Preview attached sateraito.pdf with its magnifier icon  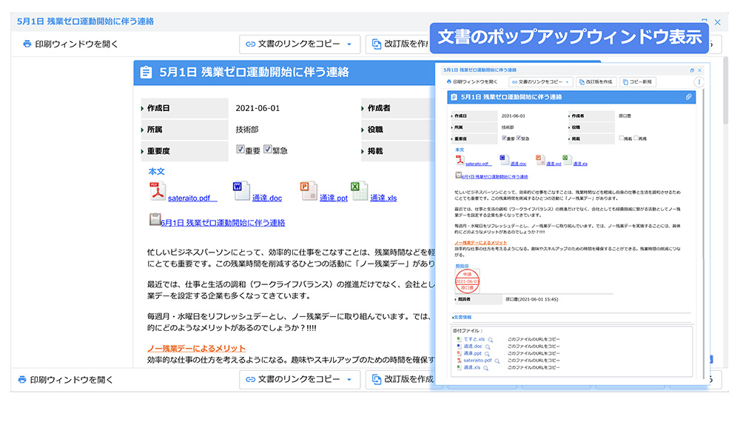(x=497, y=361)
